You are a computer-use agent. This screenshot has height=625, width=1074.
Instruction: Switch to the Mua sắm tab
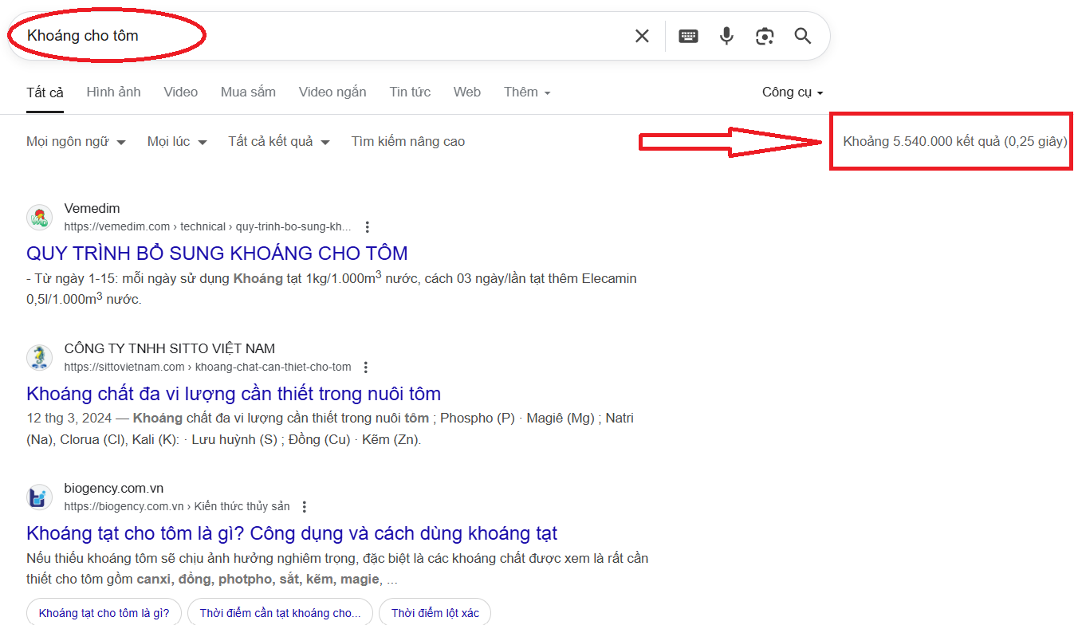coord(248,92)
